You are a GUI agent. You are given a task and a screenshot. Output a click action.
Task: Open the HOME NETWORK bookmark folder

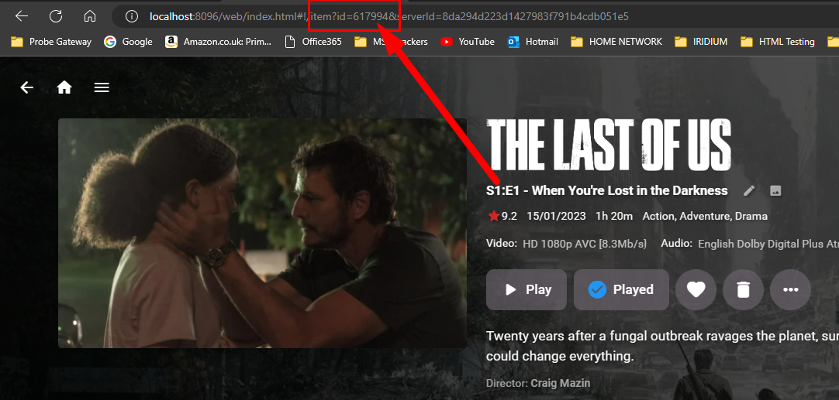[616, 42]
